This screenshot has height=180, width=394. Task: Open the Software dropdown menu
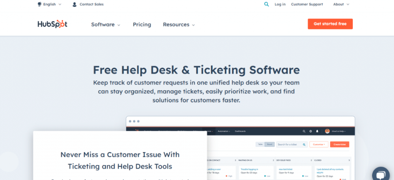pyautogui.click(x=105, y=25)
